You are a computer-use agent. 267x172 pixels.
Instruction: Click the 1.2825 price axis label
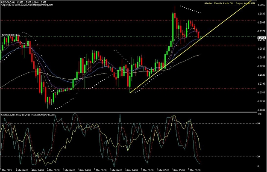pos(261,75)
